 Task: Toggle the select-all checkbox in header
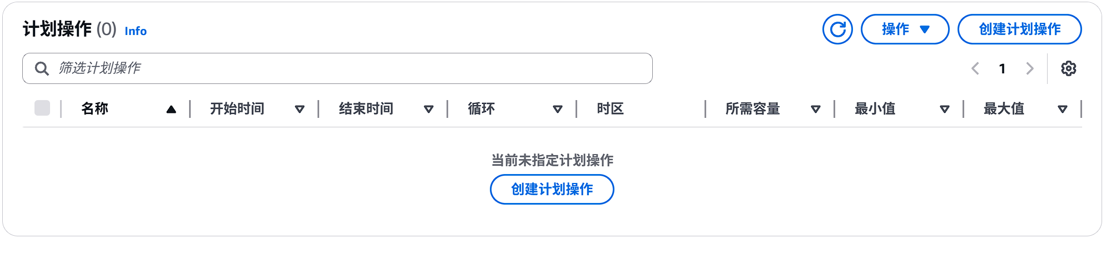(42, 108)
